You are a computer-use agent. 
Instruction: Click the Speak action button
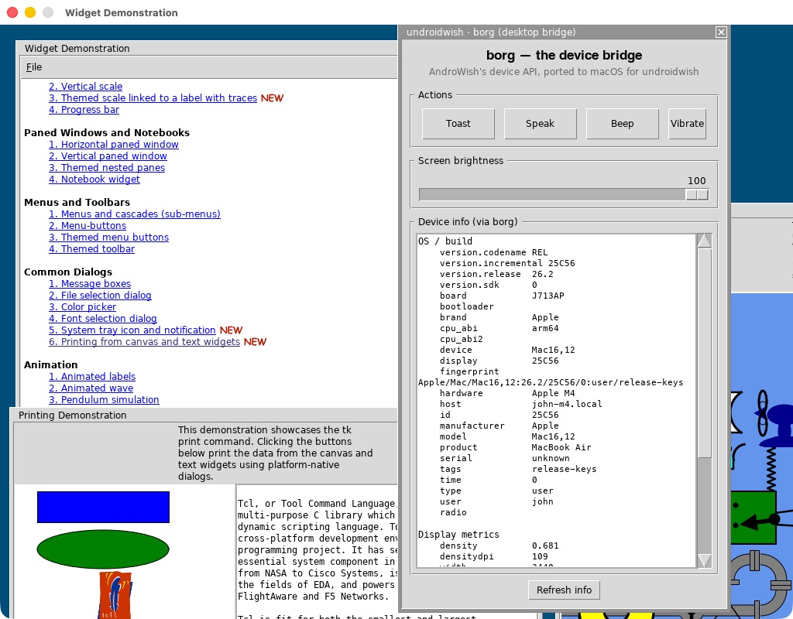(x=540, y=123)
